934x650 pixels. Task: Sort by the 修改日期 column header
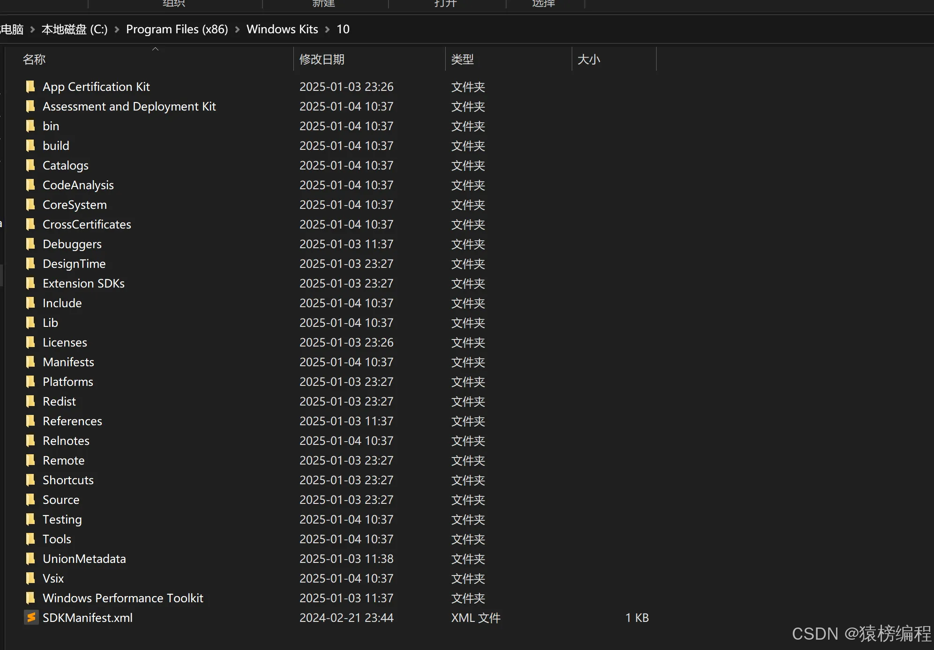tap(322, 59)
